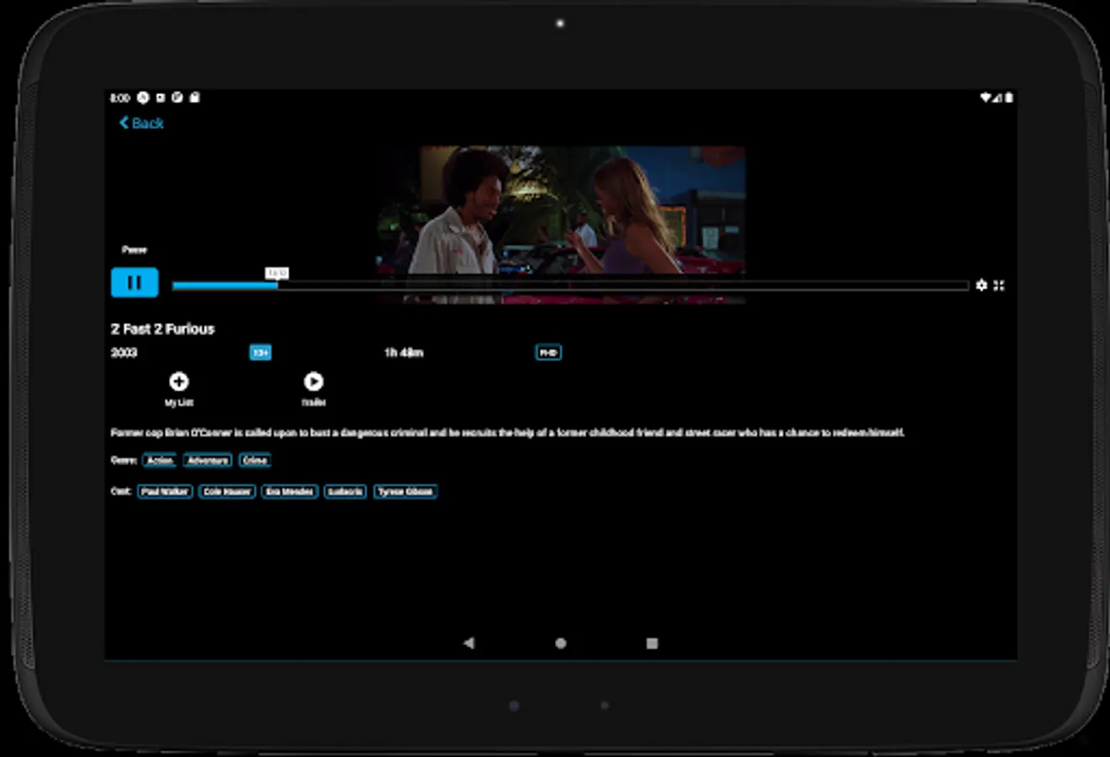Image resolution: width=1110 pixels, height=757 pixels.
Task: Open cast member Paul Walker
Action: pos(165,491)
